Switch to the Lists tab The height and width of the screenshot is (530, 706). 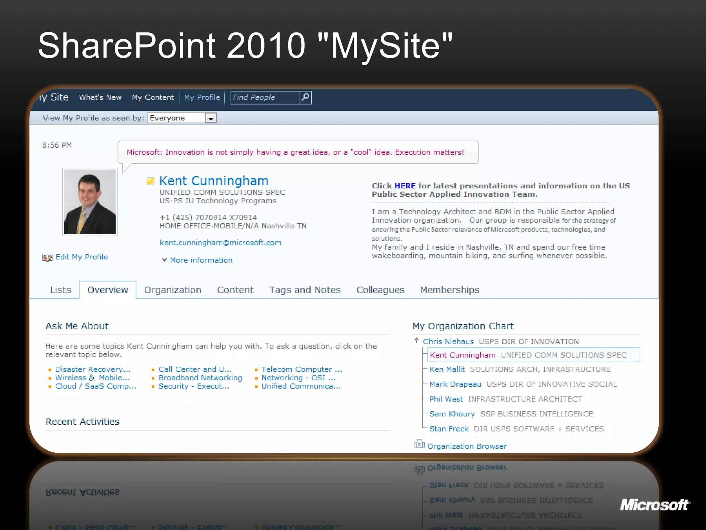61,290
